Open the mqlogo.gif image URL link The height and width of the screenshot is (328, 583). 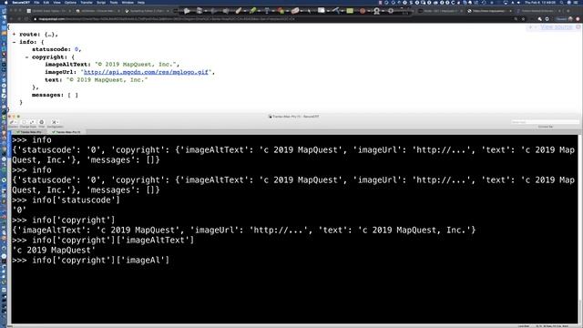tap(146, 72)
